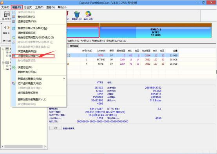
Task: Open the 工具(T) menu
Action: (x=39, y=7)
